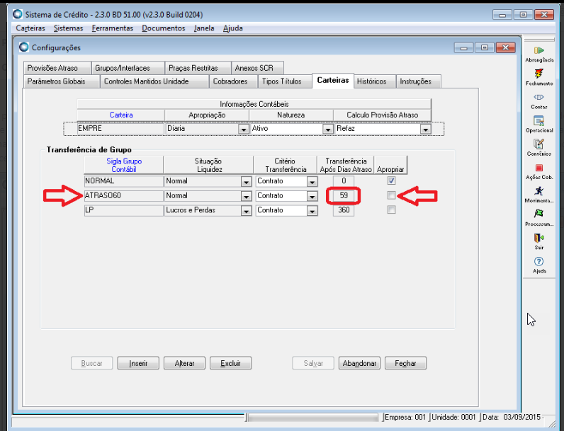564x431 pixels.
Task: Open Critério Transferência dropdown for NORMAL row
Action: [x=312, y=182]
